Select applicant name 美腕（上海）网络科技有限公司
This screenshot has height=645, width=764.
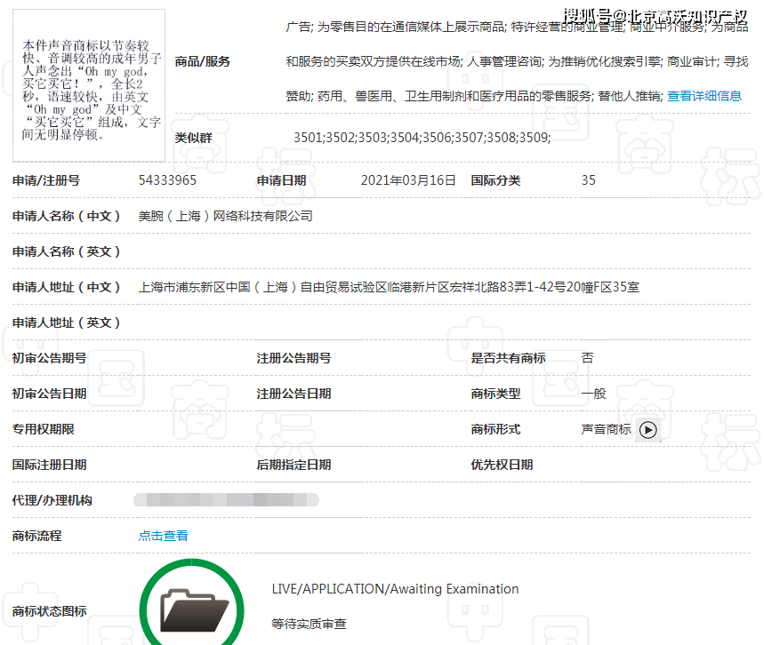tap(226, 216)
